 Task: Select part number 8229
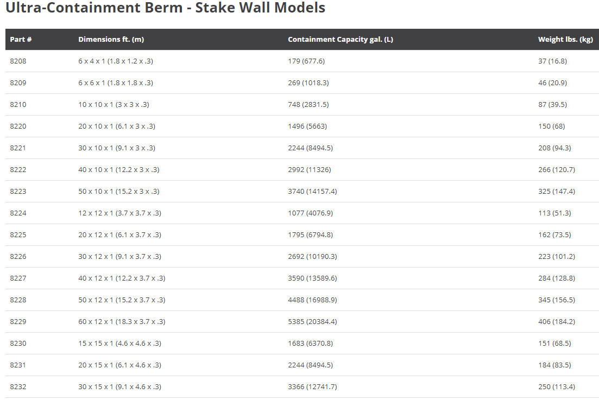click(18, 322)
